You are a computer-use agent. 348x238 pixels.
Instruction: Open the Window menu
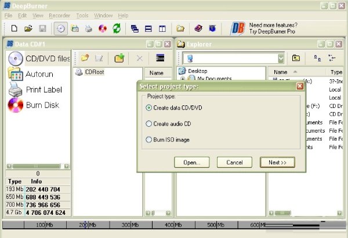click(103, 16)
